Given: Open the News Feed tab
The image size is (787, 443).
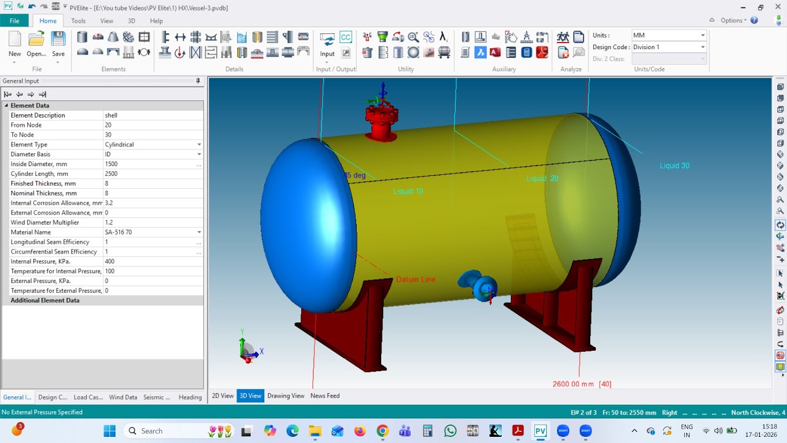Looking at the screenshot, I should (x=325, y=396).
